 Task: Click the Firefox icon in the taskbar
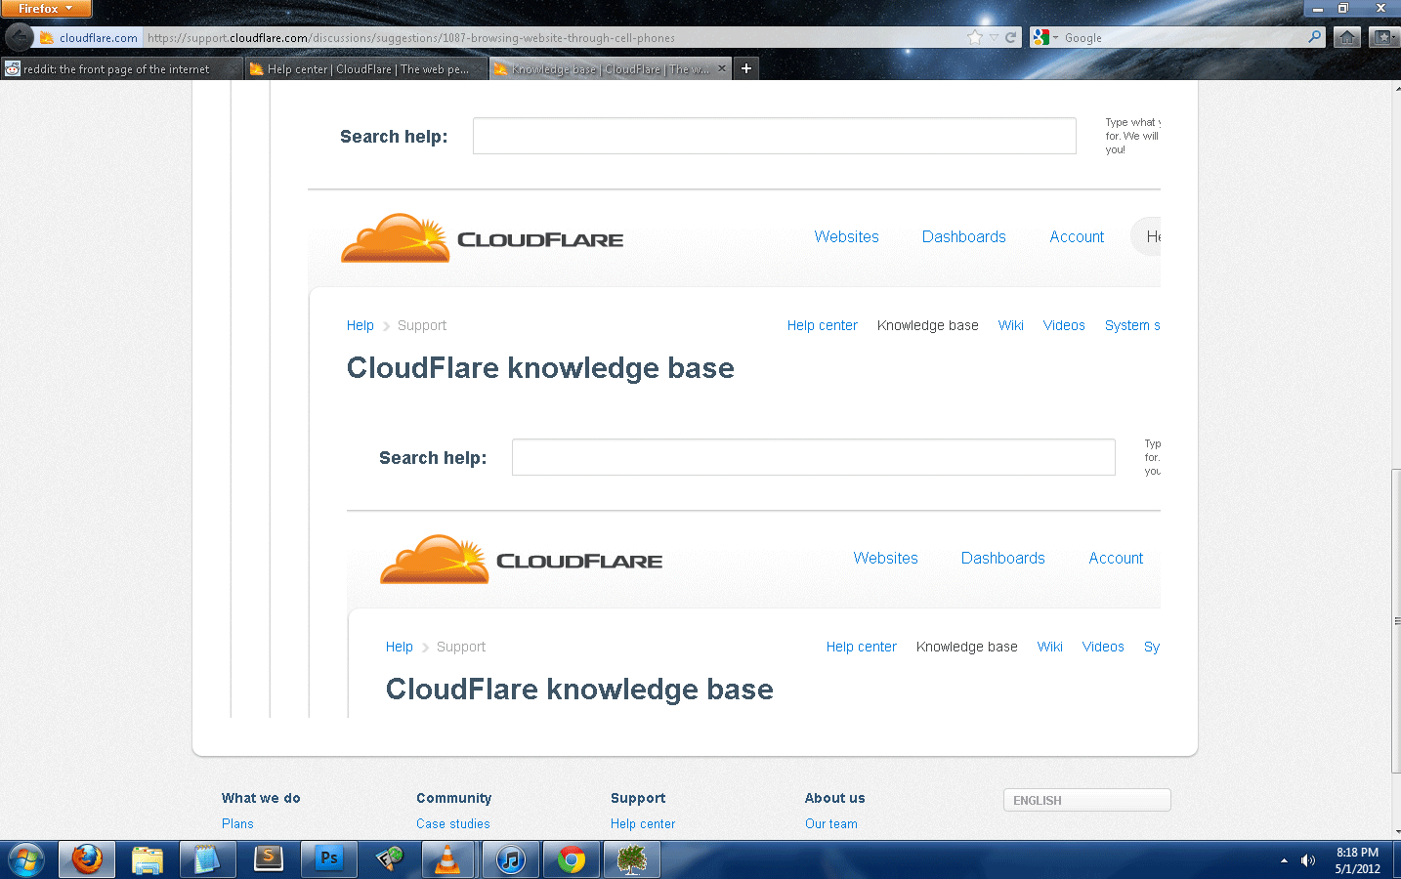pos(87,859)
